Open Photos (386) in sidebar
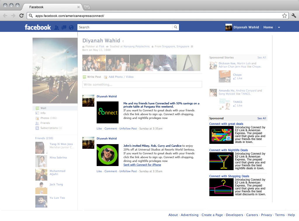This screenshot has width=299, height=221. click(x=48, y=118)
